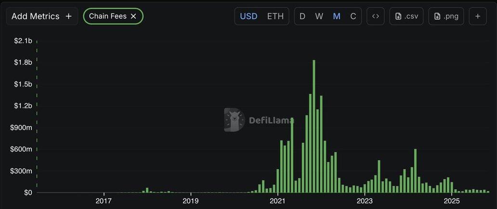497x209 pixels.
Task: Open the Add Metrics menu
Action: (42, 16)
